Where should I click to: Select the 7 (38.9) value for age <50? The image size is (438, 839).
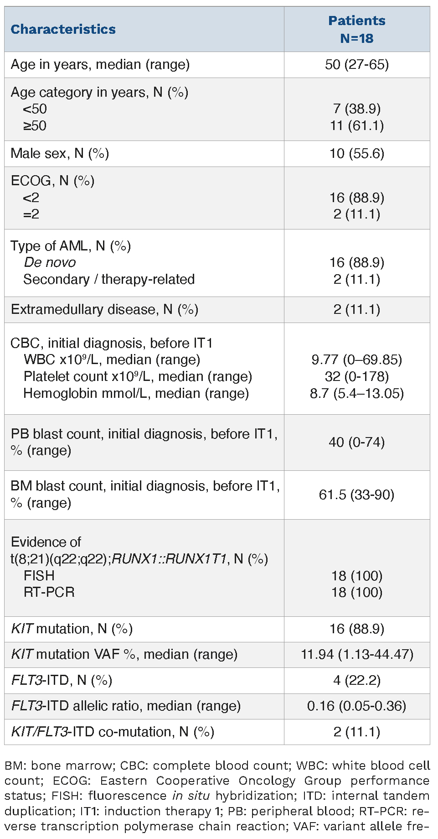356,109
